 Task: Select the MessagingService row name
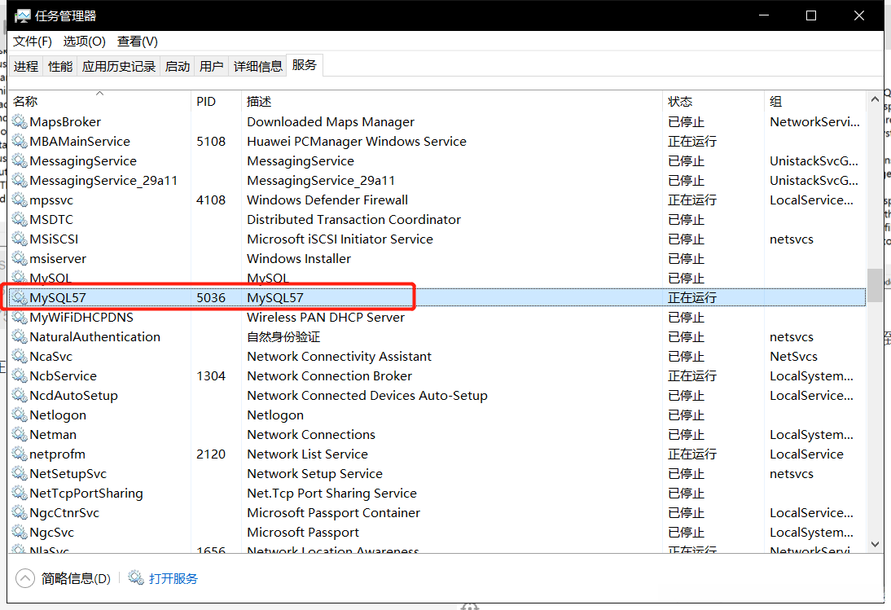(83, 160)
